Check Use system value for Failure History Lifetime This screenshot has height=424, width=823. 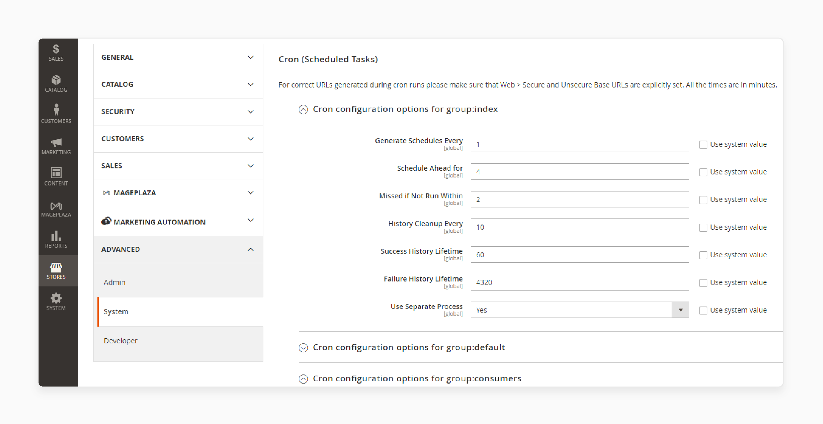(x=703, y=283)
